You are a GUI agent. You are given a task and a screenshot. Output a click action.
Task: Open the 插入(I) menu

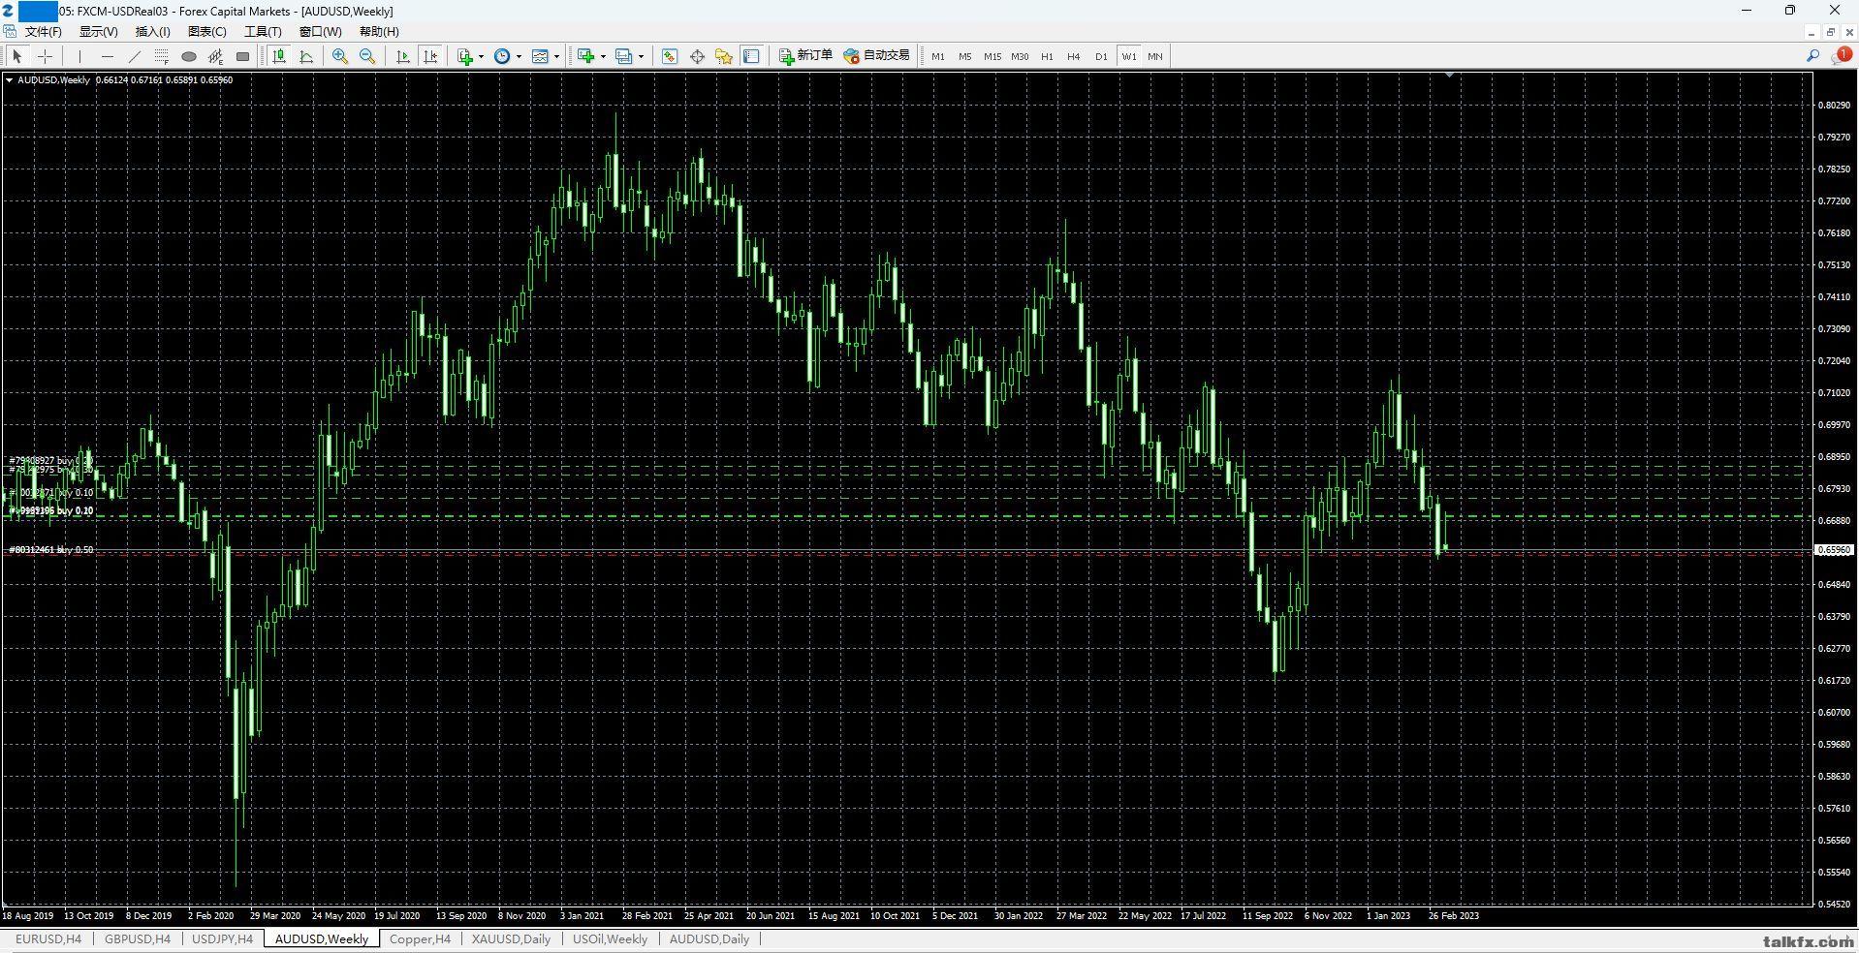coord(152,32)
